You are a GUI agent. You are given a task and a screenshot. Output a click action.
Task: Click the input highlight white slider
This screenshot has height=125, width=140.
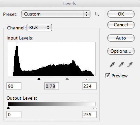(x=88, y=79)
